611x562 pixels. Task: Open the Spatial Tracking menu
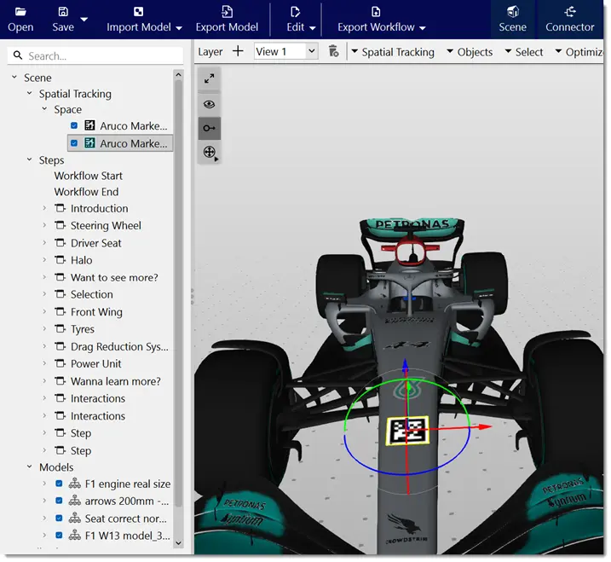pyautogui.click(x=393, y=52)
